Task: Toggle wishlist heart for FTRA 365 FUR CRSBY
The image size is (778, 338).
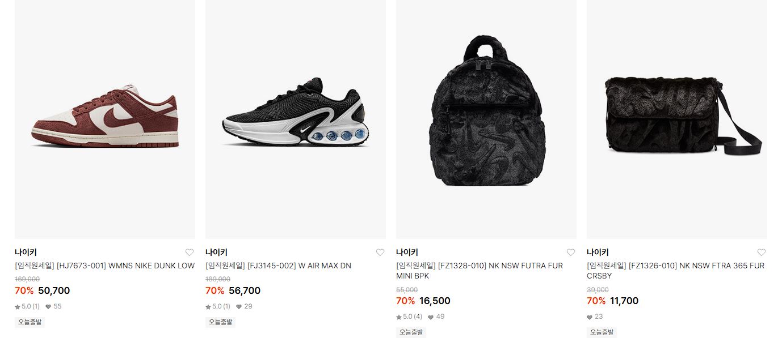Action: (x=762, y=253)
